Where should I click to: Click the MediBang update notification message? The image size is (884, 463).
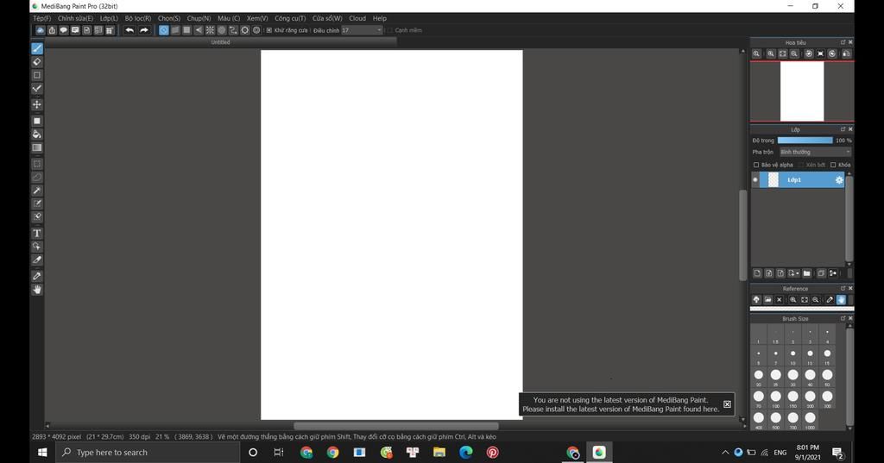tap(621, 404)
